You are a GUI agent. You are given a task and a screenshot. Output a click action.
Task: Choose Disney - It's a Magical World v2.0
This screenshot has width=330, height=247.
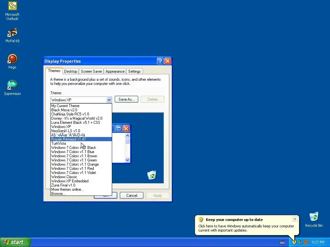(x=81, y=118)
